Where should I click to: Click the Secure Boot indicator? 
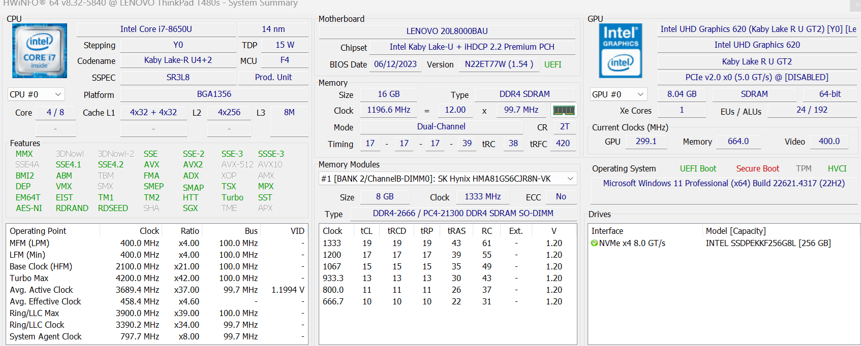pyautogui.click(x=757, y=168)
